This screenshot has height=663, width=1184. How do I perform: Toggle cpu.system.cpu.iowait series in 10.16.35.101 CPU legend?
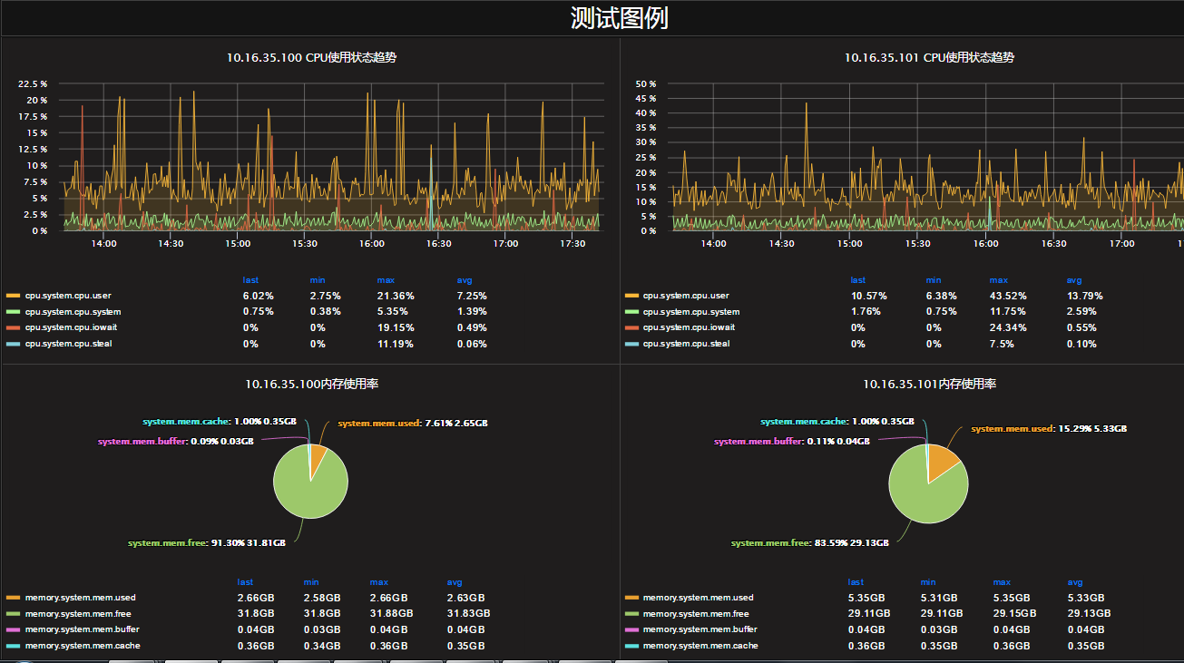point(690,327)
